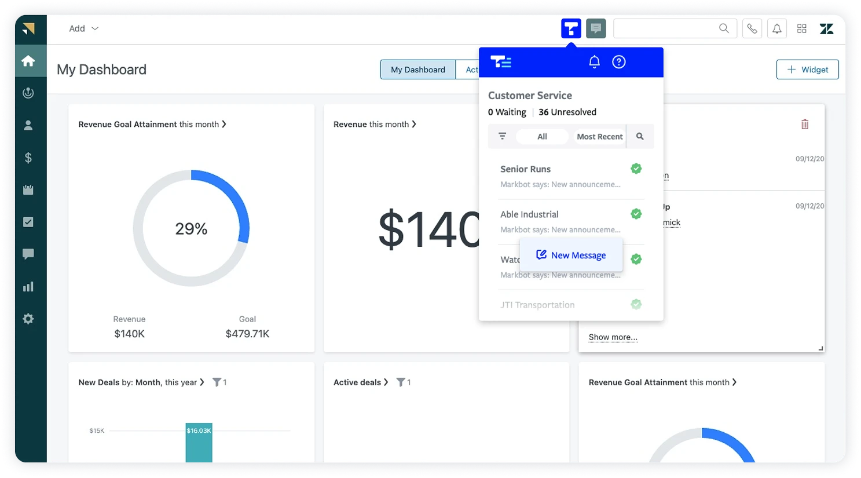Click the blue Textline app icon in top bar
Viewport: 861px width, 478px height.
tap(571, 28)
